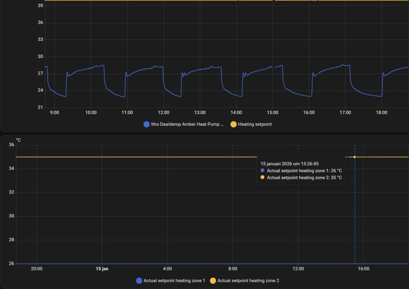Click the yellow dot beside Heating setpoint

coord(234,124)
